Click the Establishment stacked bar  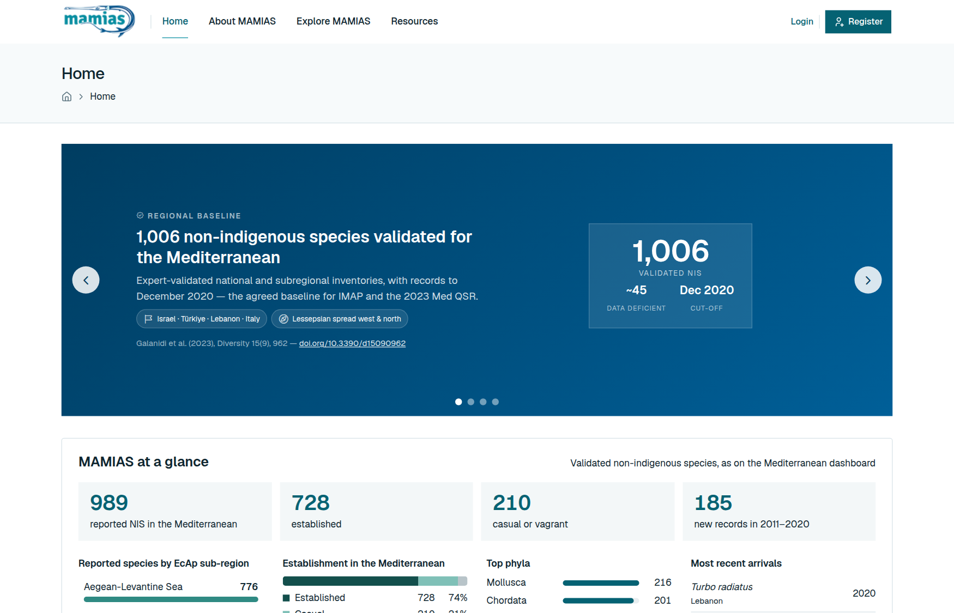click(x=375, y=581)
